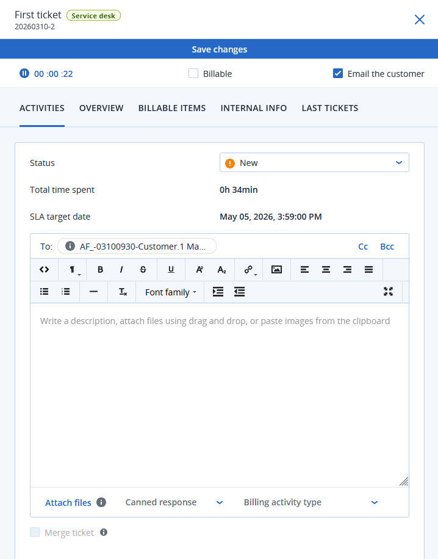The image size is (438, 559).
Task: Uncheck Email the customer
Action: click(x=338, y=74)
